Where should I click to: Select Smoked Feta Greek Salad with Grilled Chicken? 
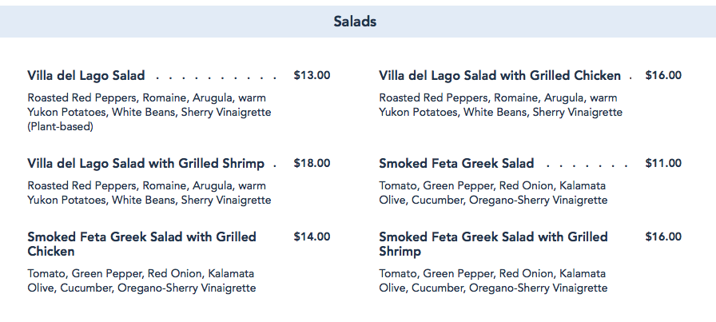click(141, 244)
